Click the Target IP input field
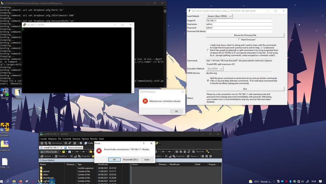Screen dimensions: 326x184 [239, 21]
